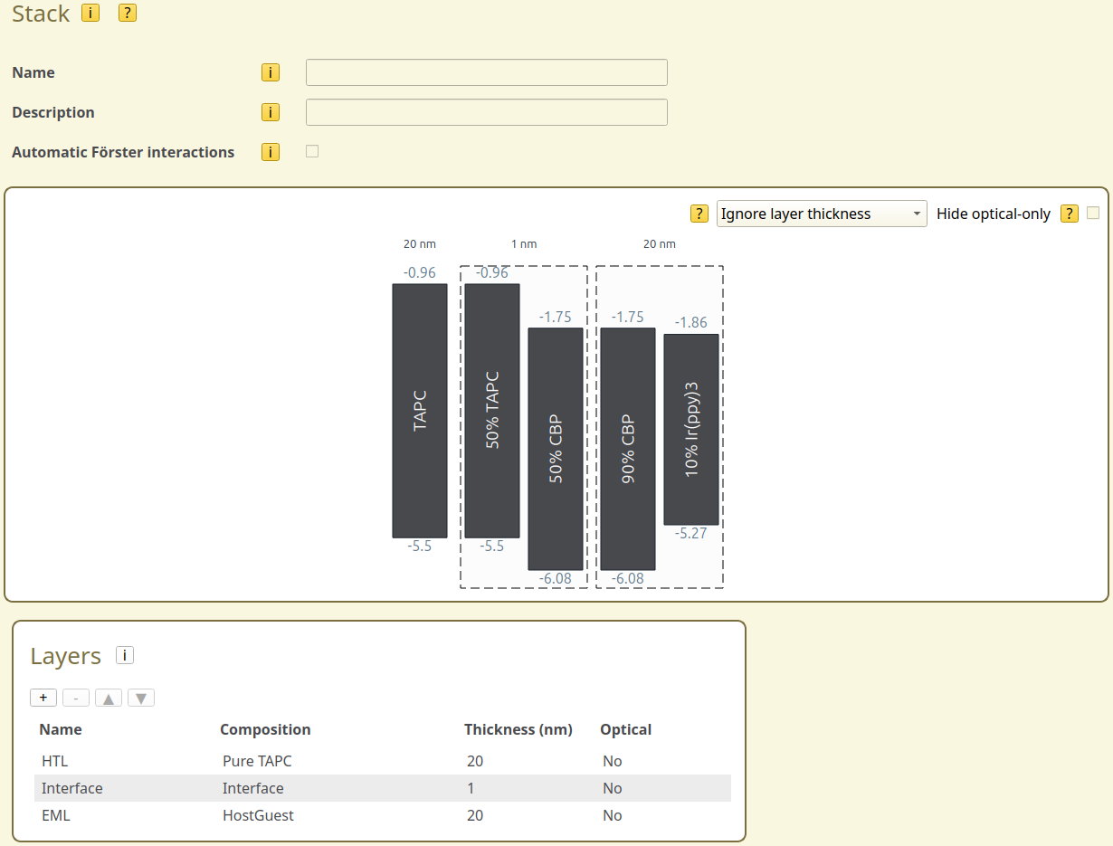Click the info icon next to Stack heading
Image resolution: width=1113 pixels, height=846 pixels.
90,13
